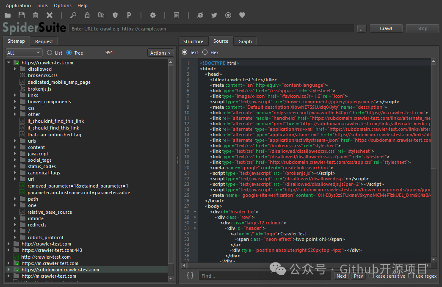Click page icon beside relative_base_source
The height and width of the screenshot is (287, 442).
point(22,212)
